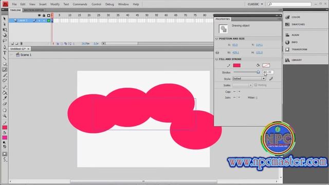This screenshot has height=185, width=329.
Task: Select the Oval shape tool
Action: pyautogui.click(x=5, y=64)
